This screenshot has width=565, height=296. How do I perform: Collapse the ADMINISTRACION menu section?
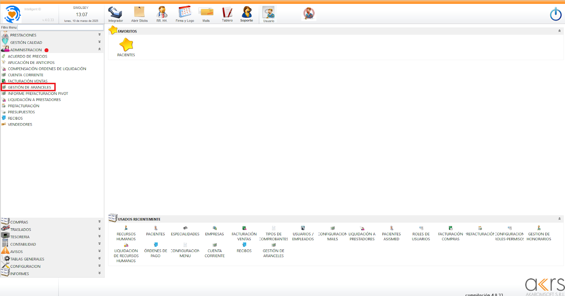[99, 49]
